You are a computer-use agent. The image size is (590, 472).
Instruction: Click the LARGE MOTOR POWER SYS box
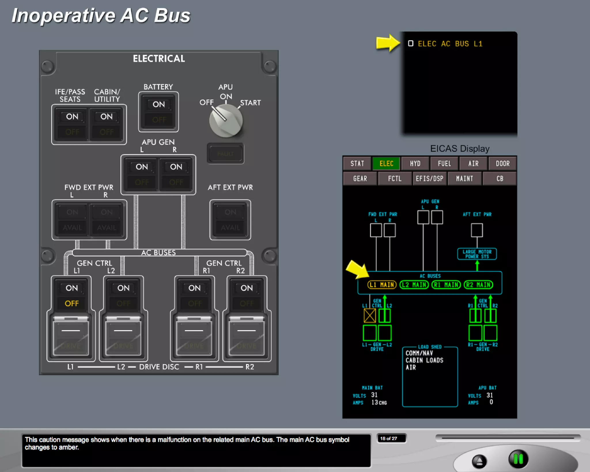pyautogui.click(x=477, y=254)
